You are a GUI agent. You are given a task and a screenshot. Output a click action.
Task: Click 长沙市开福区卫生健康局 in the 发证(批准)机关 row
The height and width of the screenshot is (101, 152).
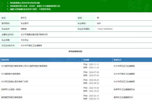click(31, 45)
